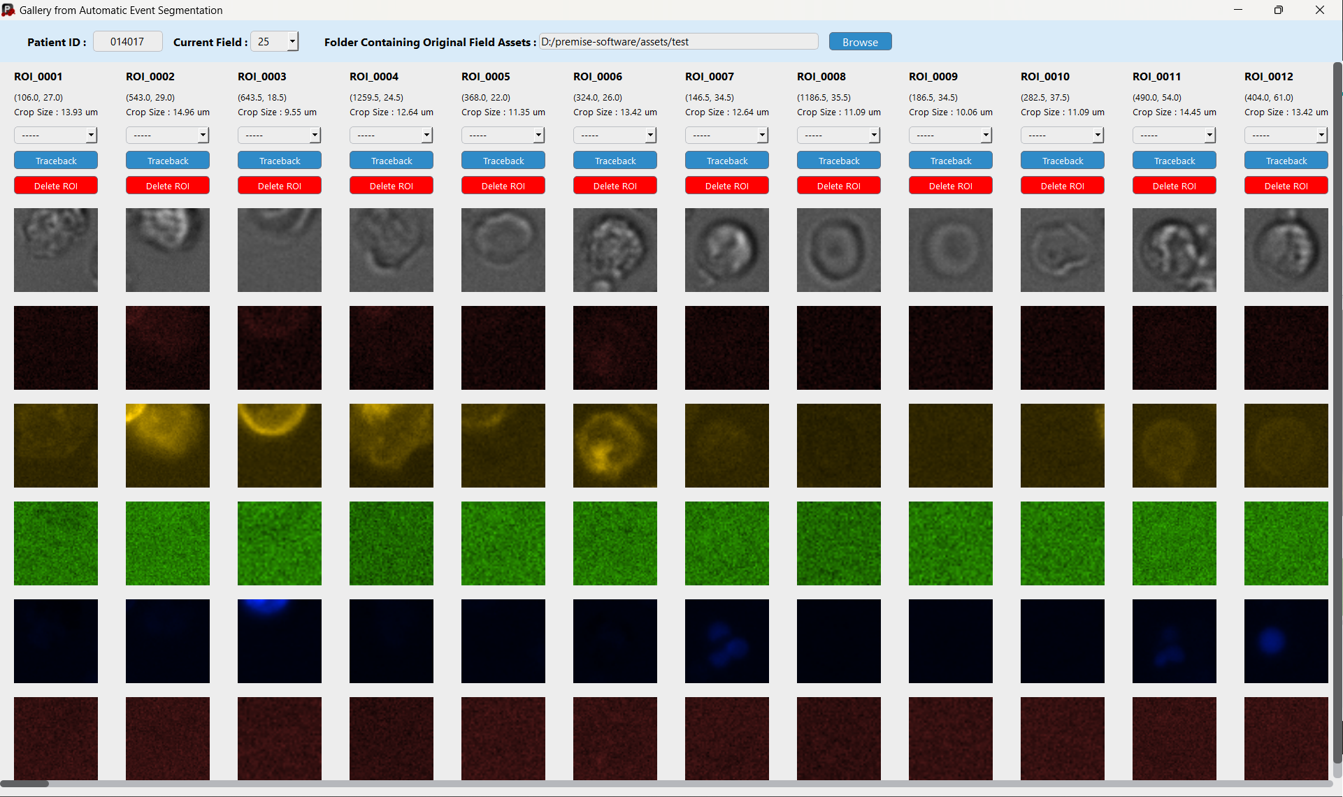1343x797 pixels.
Task: Click Traceback for ROI_0002
Action: tap(168, 161)
